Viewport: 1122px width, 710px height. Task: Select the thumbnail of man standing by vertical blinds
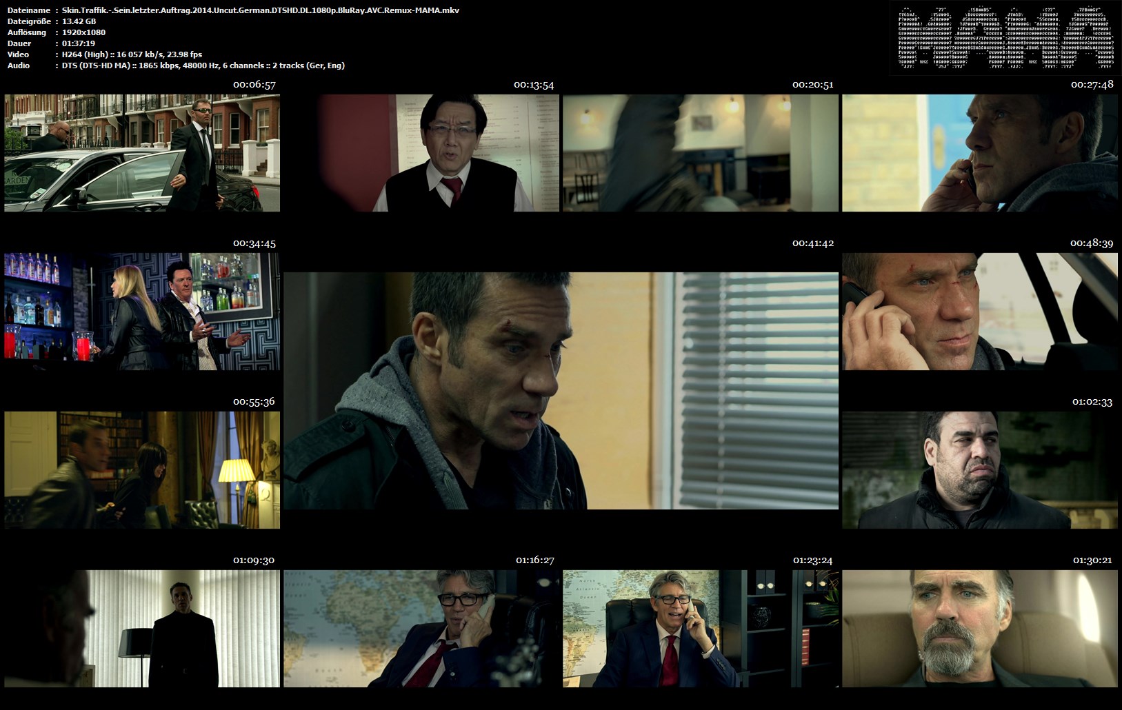click(x=142, y=629)
